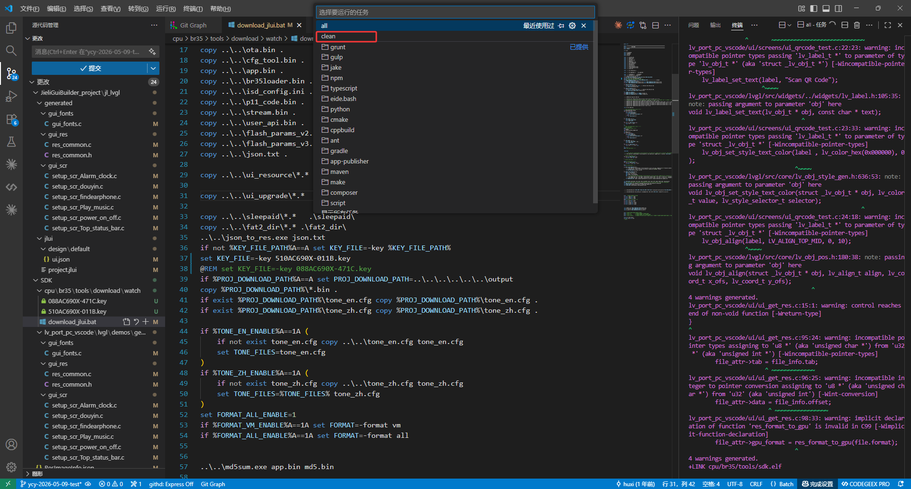Open the Search view in activity bar
The height and width of the screenshot is (489, 911).
pos(11,51)
